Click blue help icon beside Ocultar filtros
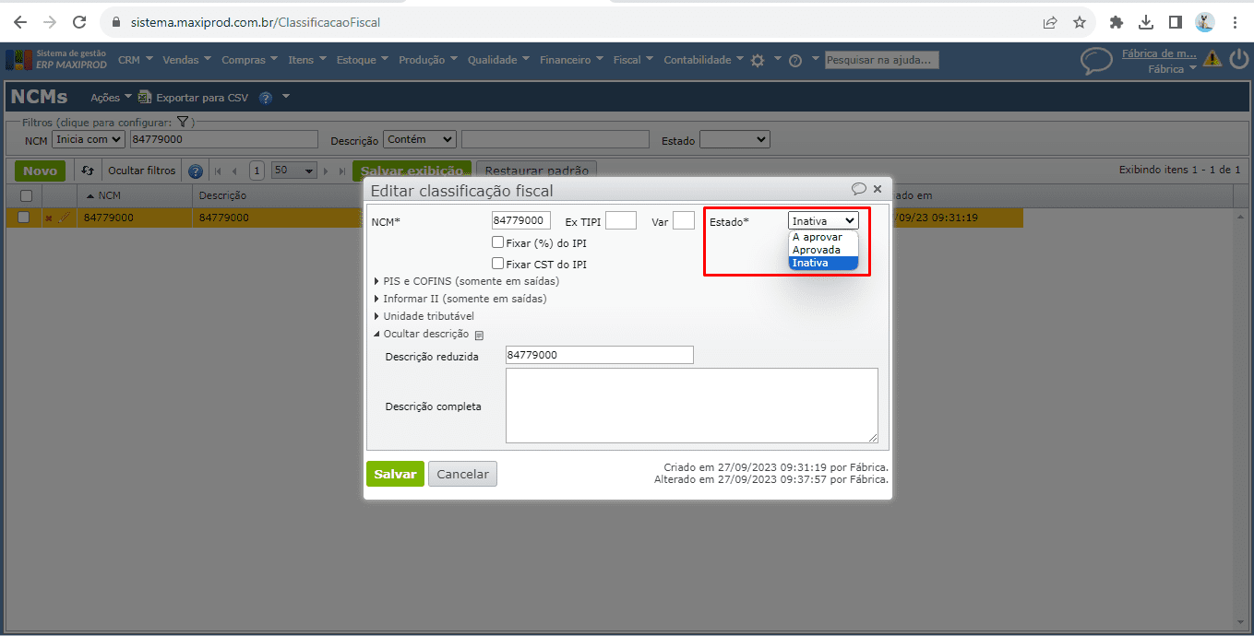Image resolution: width=1254 pixels, height=636 pixels. pos(196,171)
